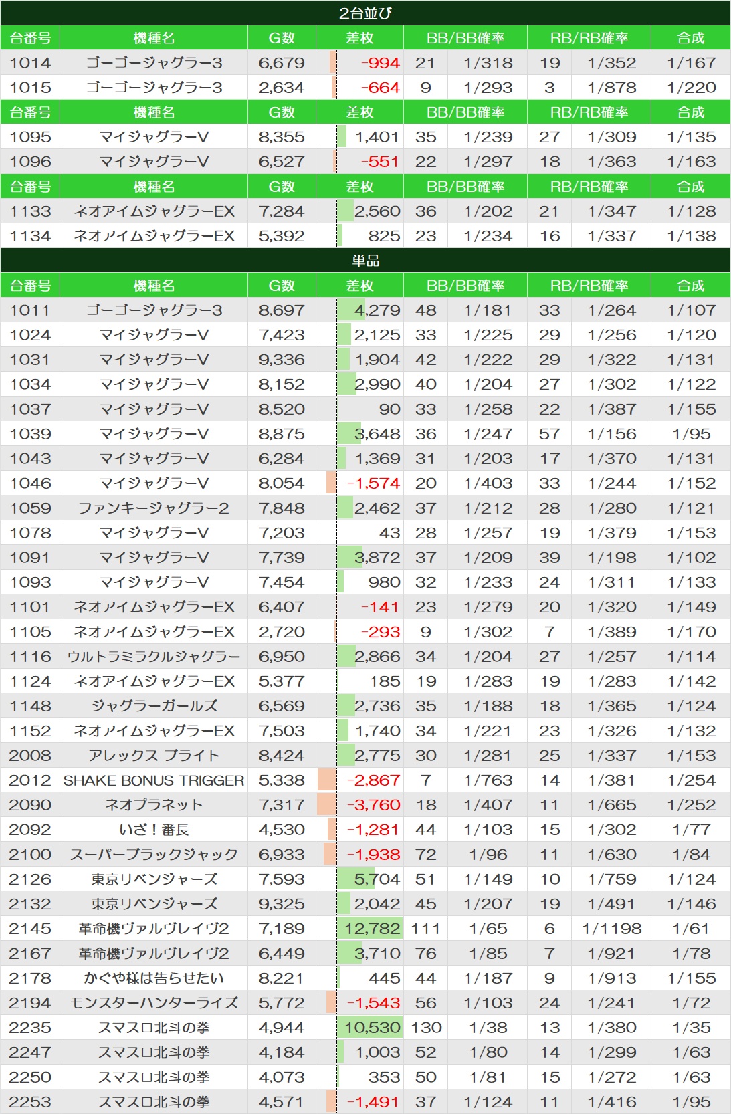The image size is (731, 1114).
Task: Select machine number 1124
Action: pos(30,681)
